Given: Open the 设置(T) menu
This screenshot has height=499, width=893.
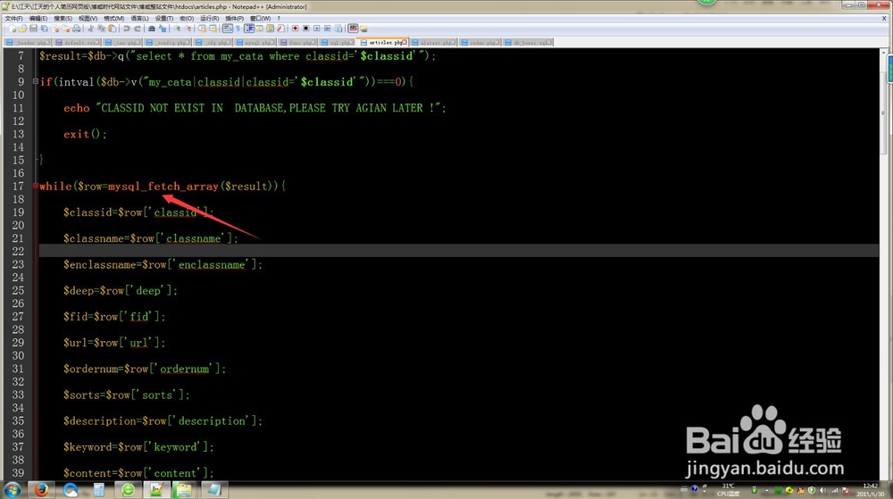Looking at the screenshot, I should point(164,18).
